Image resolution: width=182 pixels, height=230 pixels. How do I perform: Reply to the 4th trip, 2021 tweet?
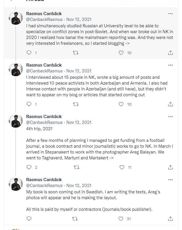point(29,167)
